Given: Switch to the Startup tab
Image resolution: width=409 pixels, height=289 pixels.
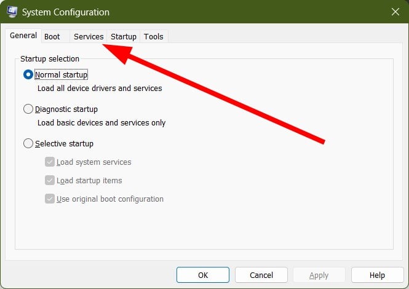Looking at the screenshot, I should click(124, 36).
